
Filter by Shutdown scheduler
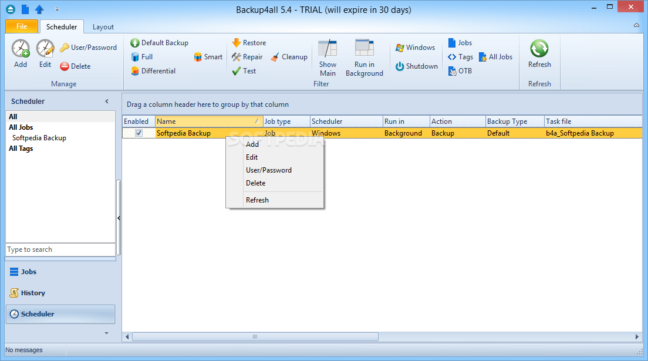tap(416, 66)
